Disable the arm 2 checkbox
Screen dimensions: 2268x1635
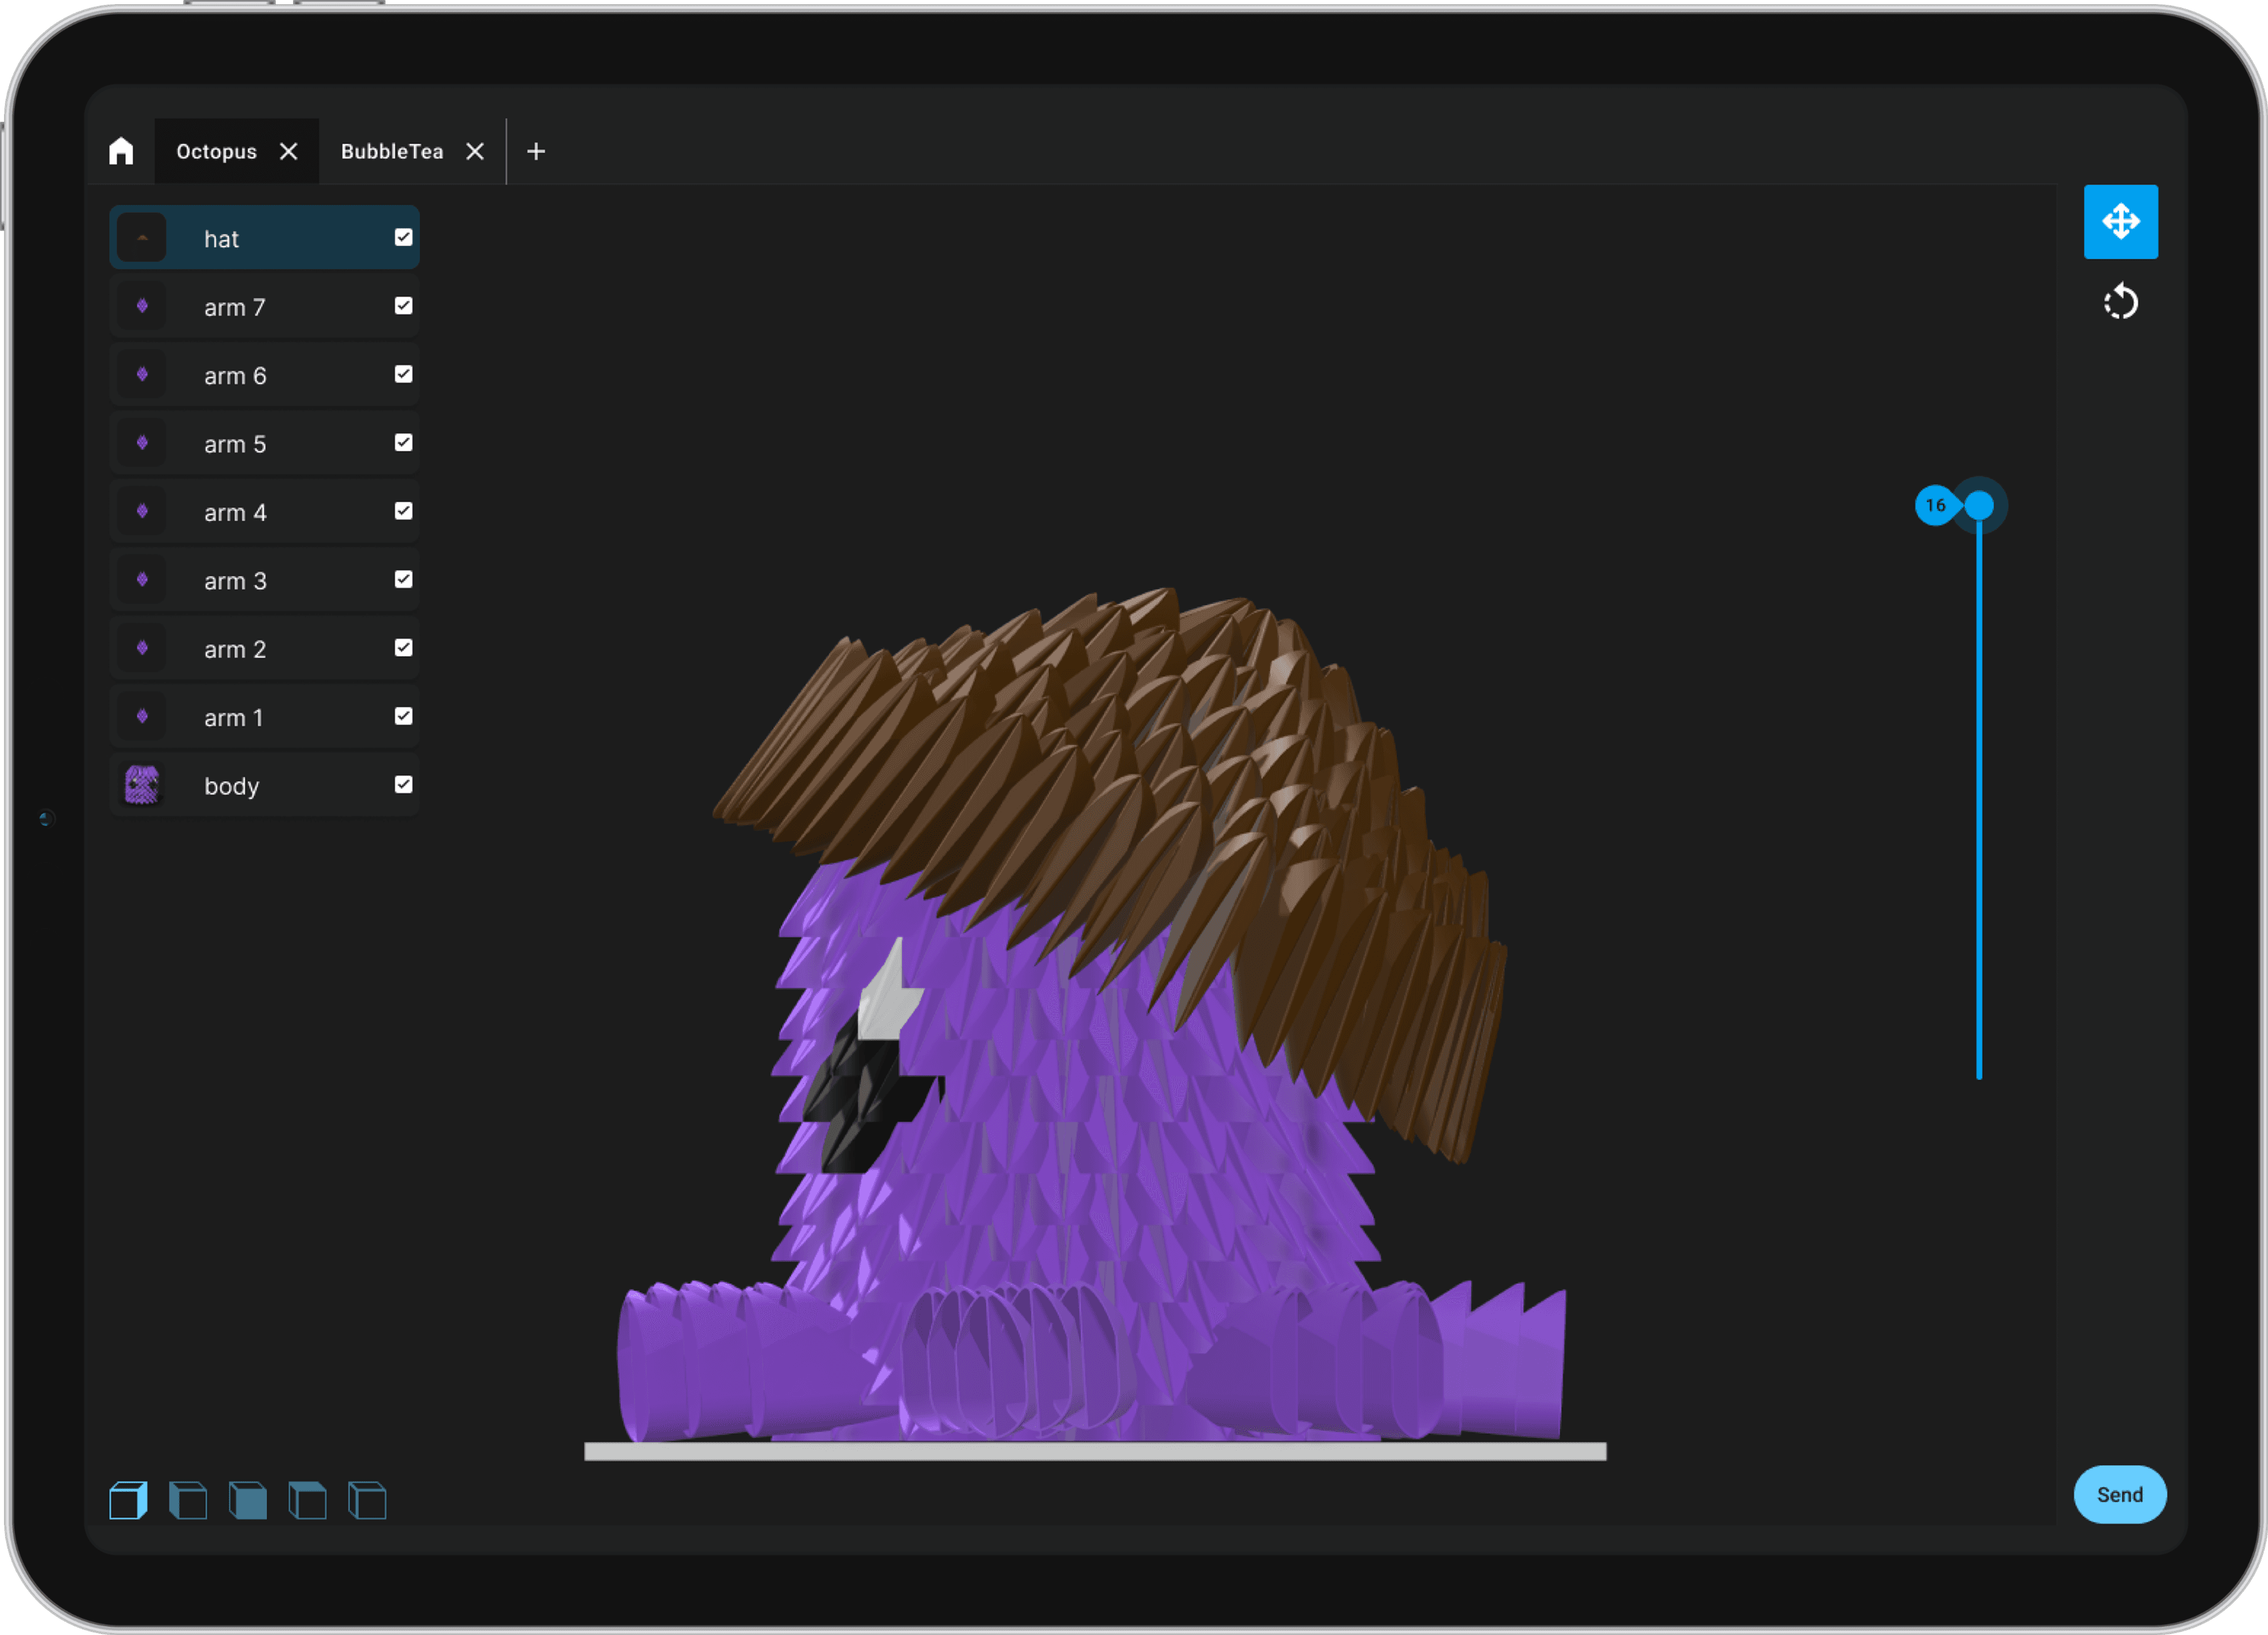(x=403, y=648)
